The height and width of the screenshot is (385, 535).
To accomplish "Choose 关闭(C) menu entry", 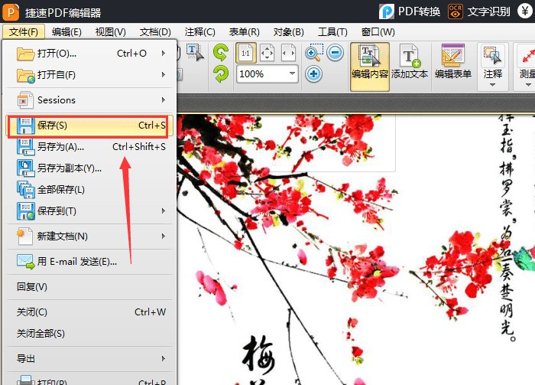I will [x=89, y=312].
